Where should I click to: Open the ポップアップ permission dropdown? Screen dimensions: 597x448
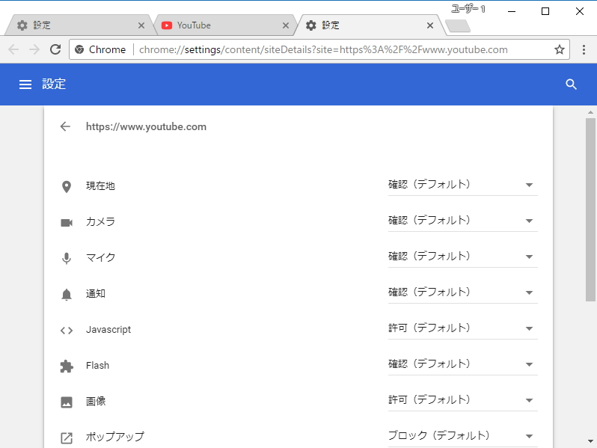pos(462,436)
